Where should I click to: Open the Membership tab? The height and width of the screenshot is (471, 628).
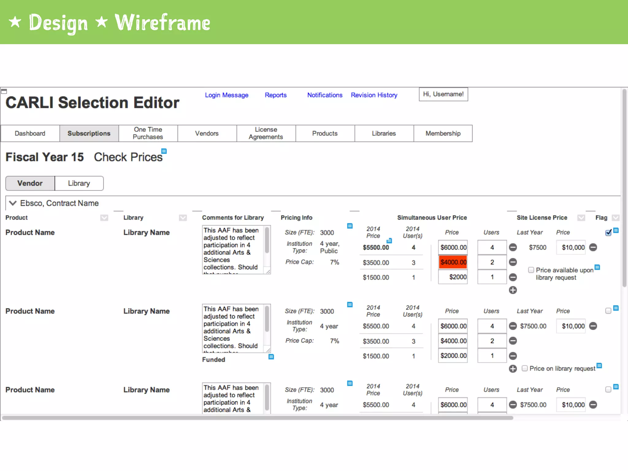pyautogui.click(x=443, y=133)
